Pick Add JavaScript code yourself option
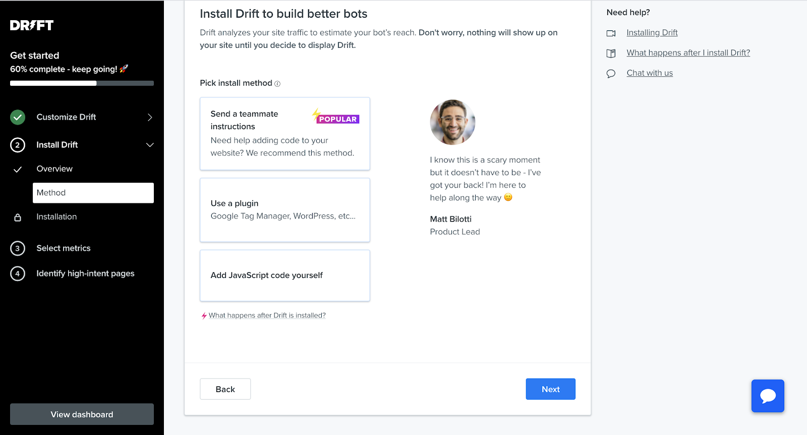Screen dimensions: 807x435 (284, 276)
